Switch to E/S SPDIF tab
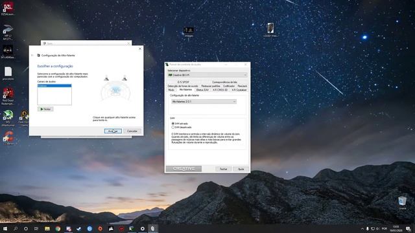Image resolution: width=415 pixels, height=233 pixels. pyautogui.click(x=183, y=82)
